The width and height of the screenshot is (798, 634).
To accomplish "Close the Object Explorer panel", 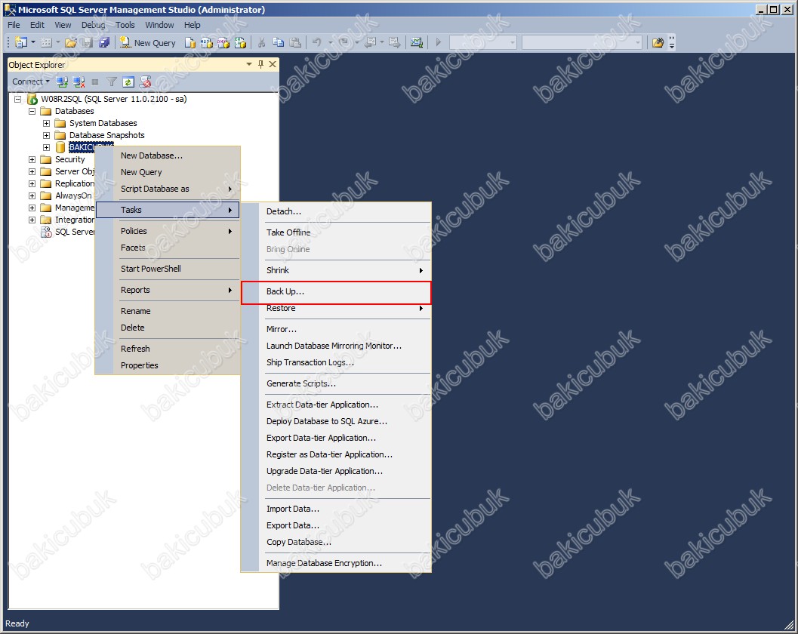I will [x=273, y=64].
